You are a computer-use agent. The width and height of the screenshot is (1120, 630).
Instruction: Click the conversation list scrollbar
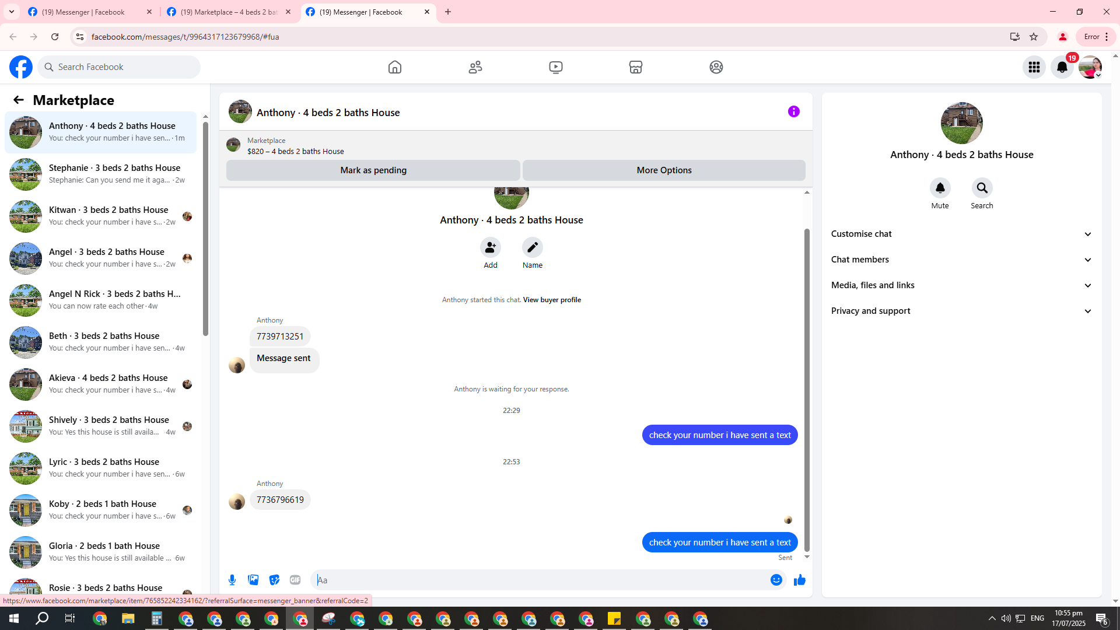205,229
